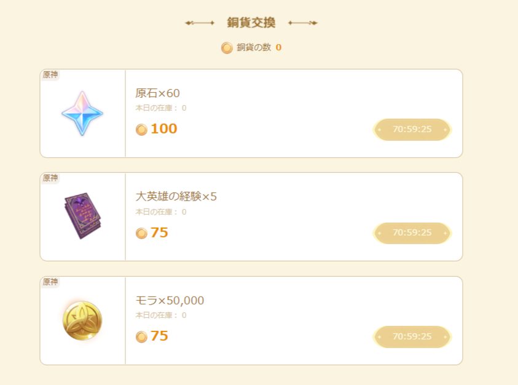Click the Primogem crystal icon
Image resolution: width=518 pixels, height=385 pixels.
[82, 114]
